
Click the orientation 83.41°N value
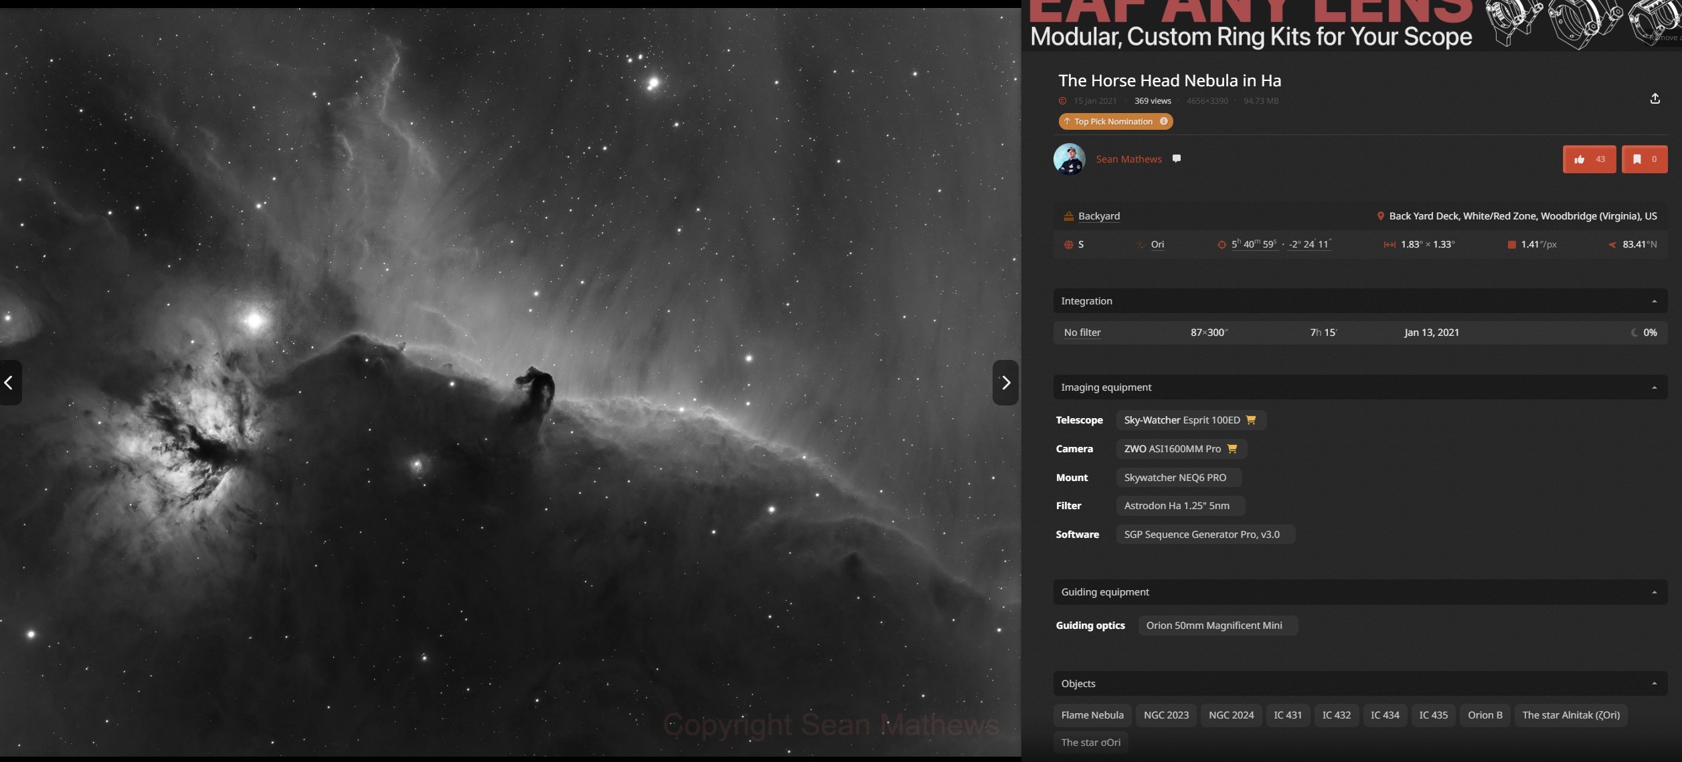pos(1639,245)
